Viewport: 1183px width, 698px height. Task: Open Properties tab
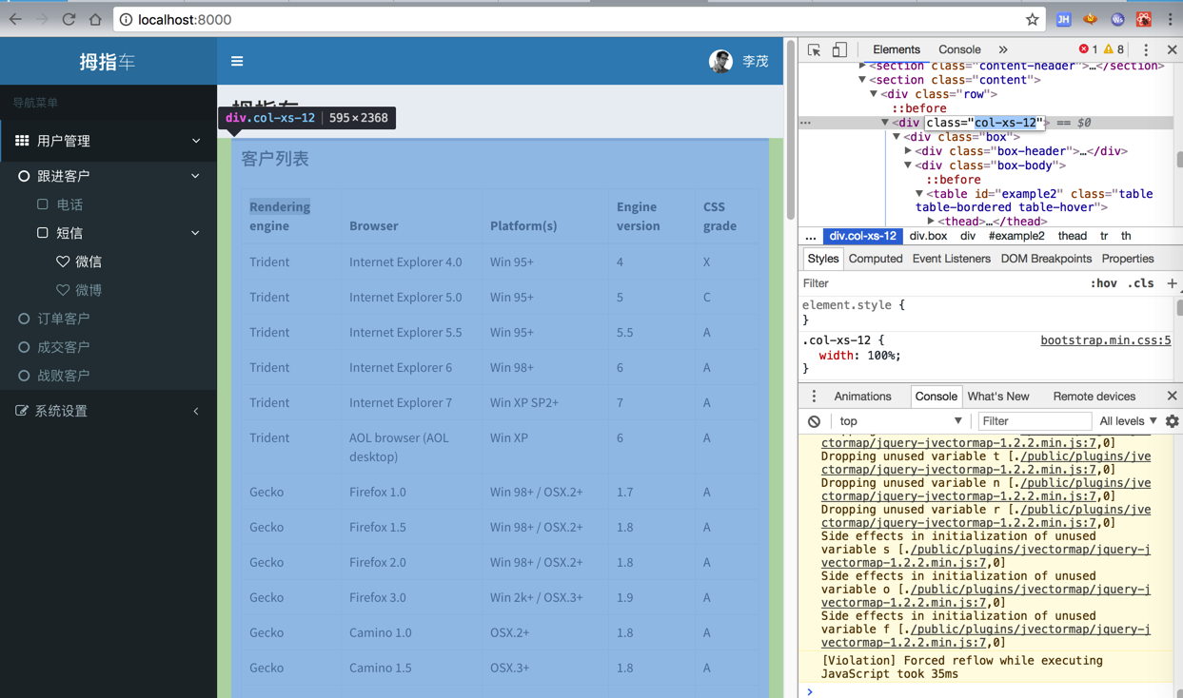(1128, 259)
